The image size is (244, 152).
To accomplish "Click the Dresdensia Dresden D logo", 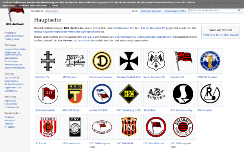I will [102, 61].
